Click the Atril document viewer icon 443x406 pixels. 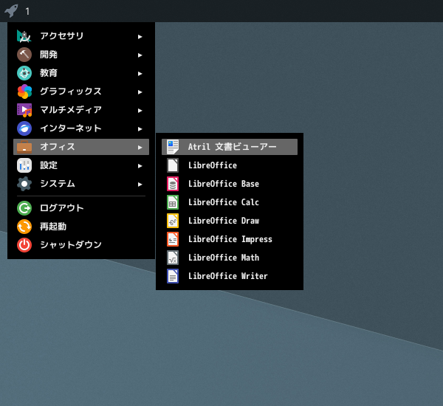click(173, 147)
